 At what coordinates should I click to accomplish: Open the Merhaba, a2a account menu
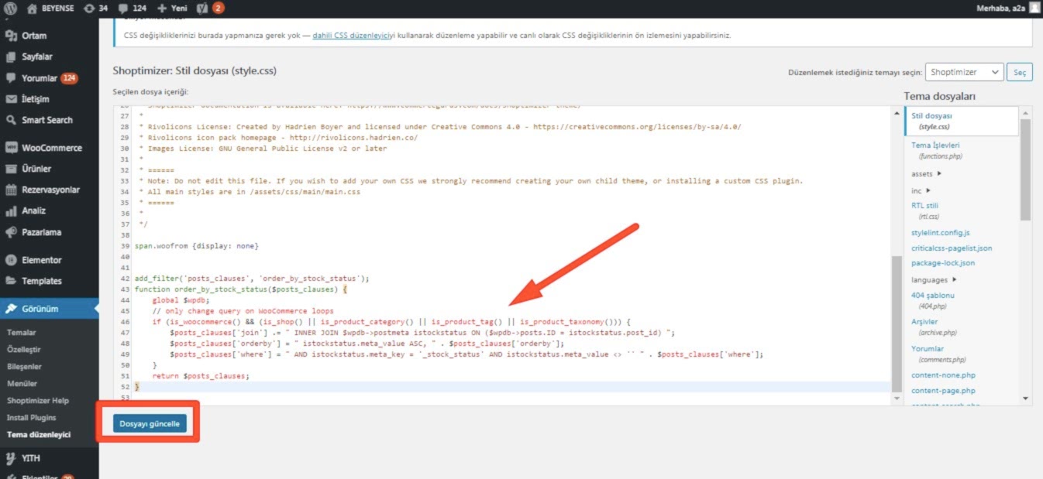1007,9
